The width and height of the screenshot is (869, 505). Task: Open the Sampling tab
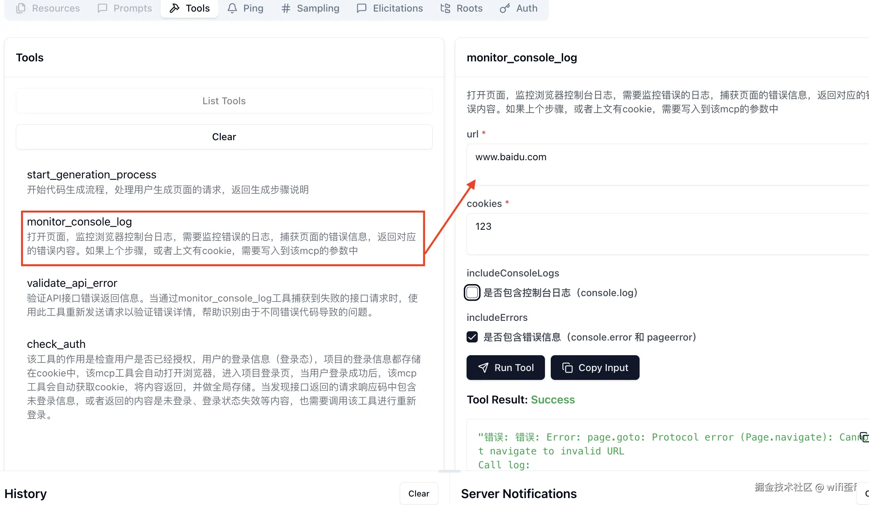pos(310,8)
